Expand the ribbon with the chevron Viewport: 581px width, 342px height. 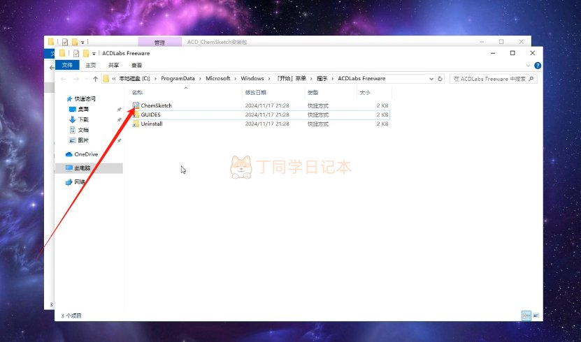tap(527, 65)
